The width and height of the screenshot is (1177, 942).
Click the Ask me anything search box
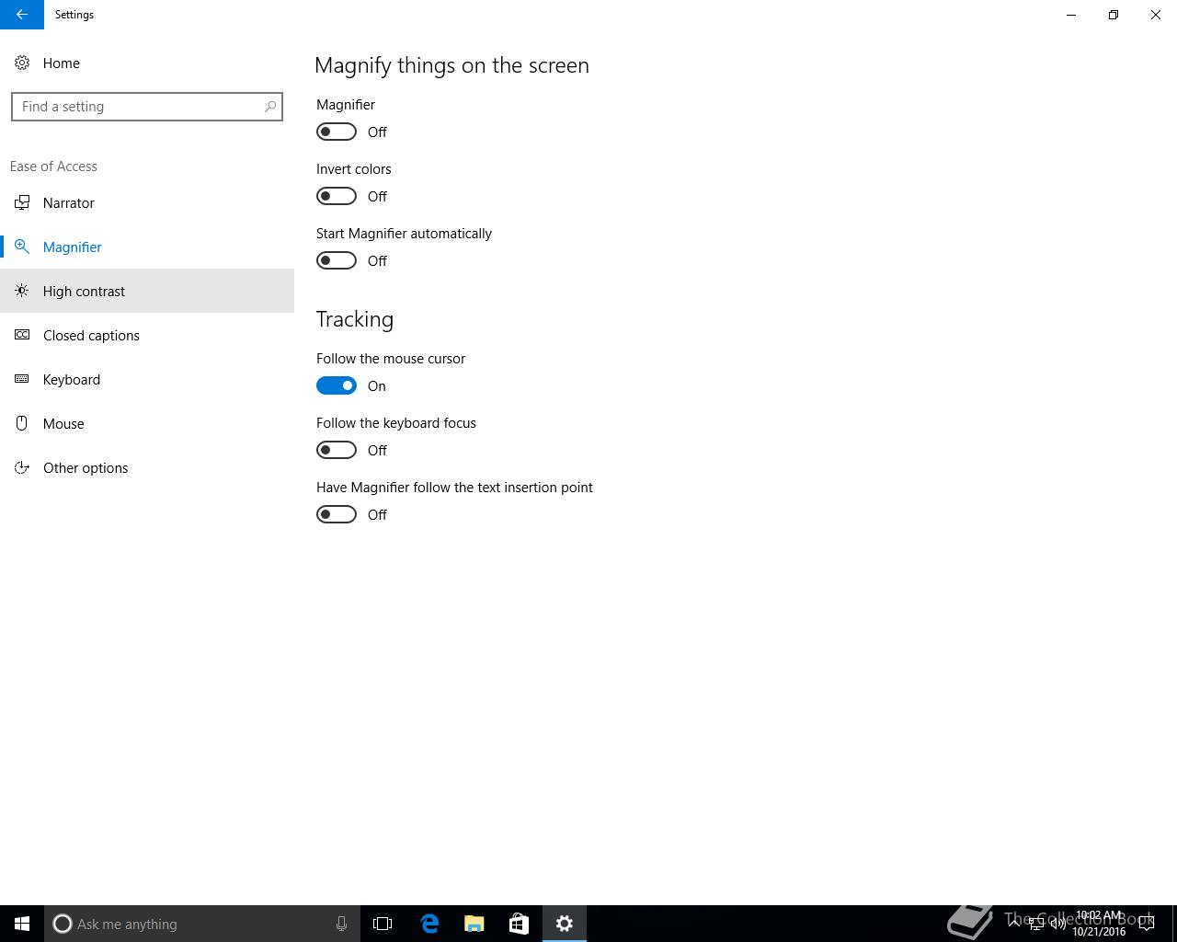(202, 924)
